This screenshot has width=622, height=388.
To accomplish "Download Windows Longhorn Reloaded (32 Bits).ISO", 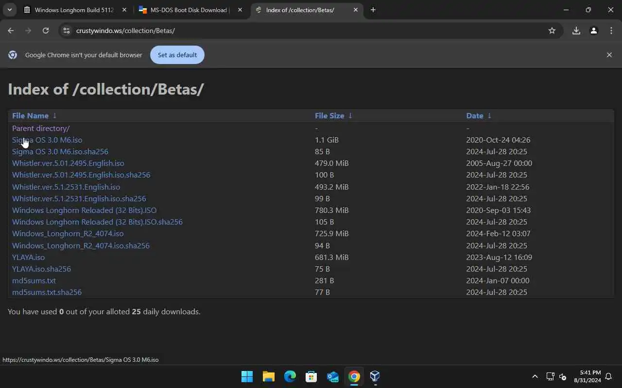I will (84, 210).
